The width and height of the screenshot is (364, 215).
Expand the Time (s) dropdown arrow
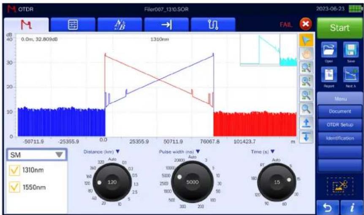tap(272, 151)
